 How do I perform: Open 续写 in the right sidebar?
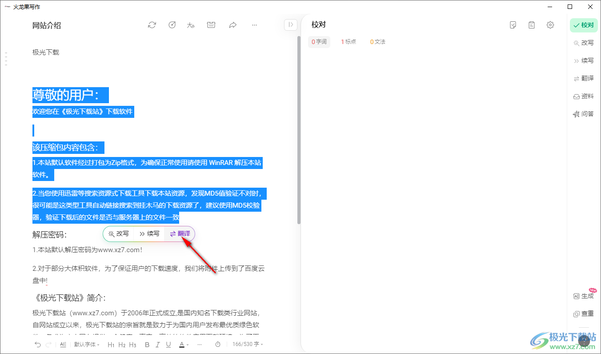click(584, 60)
